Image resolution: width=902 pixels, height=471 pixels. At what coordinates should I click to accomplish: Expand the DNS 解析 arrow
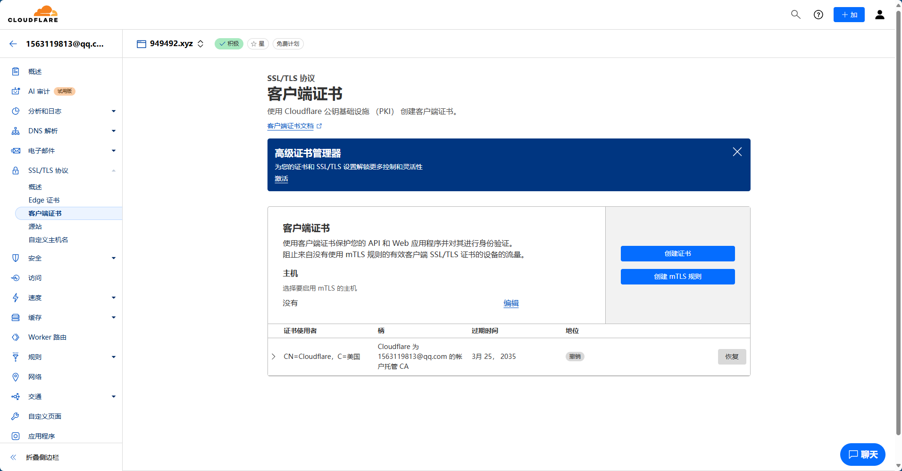pos(114,131)
